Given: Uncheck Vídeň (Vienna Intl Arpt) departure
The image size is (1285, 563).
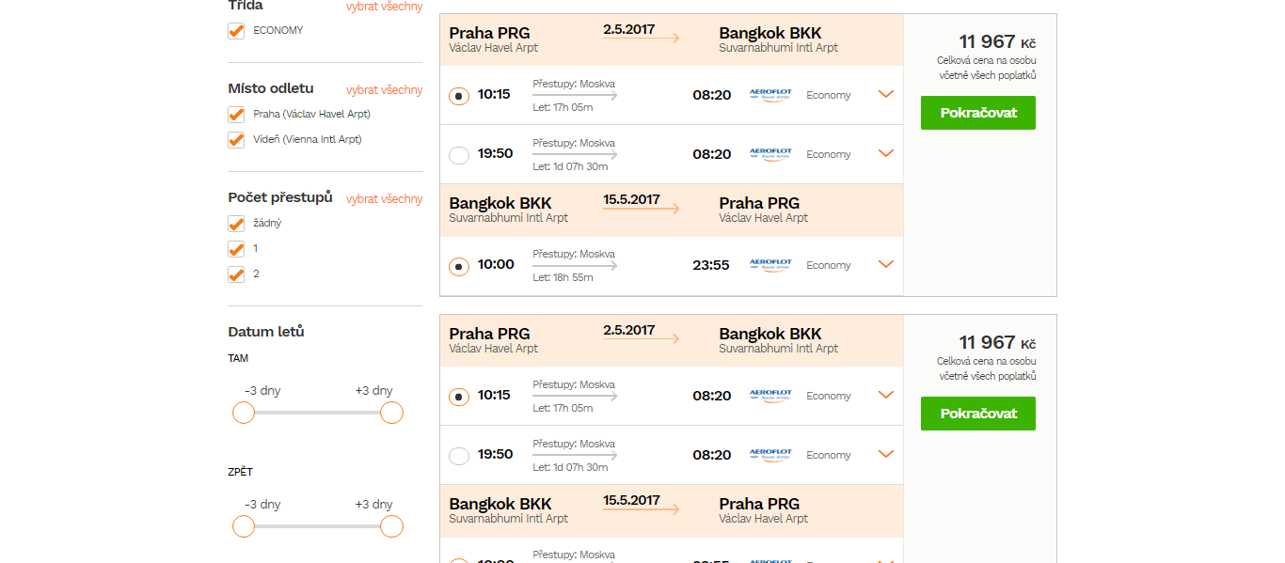Looking at the screenshot, I should click(x=236, y=140).
